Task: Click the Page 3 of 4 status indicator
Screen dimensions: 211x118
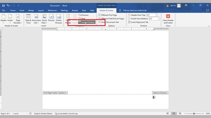Action: (x=5, y=114)
